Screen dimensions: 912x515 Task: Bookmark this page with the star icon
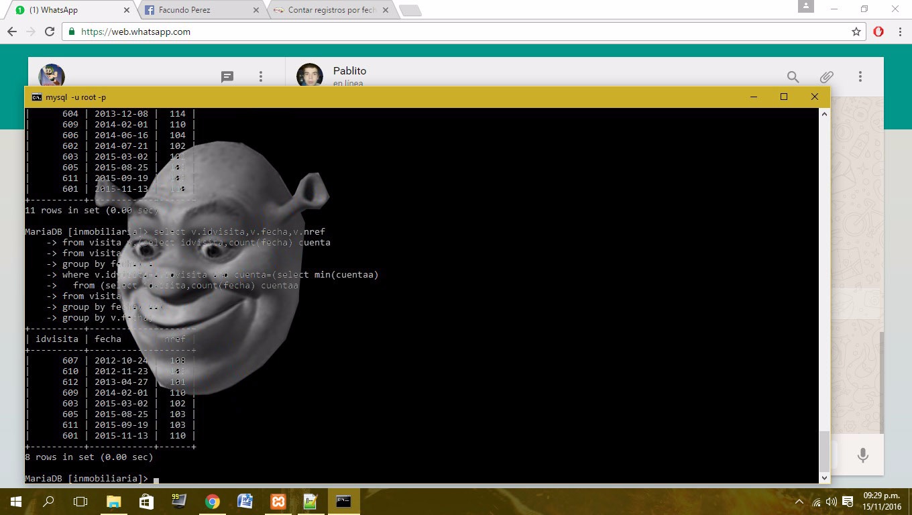(856, 32)
